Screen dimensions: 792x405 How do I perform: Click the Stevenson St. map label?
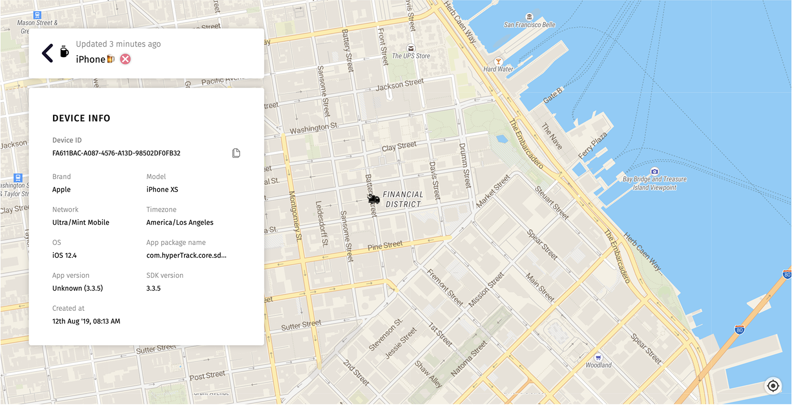386,334
